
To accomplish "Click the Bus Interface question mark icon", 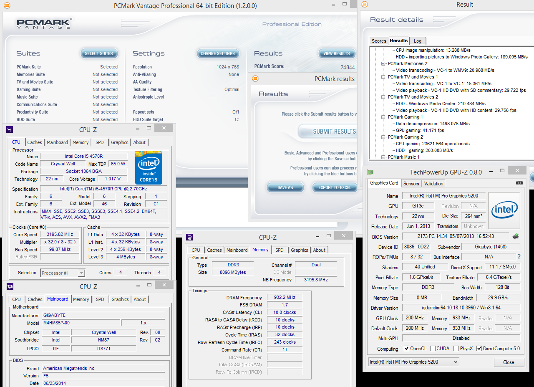I will pos(519,257).
